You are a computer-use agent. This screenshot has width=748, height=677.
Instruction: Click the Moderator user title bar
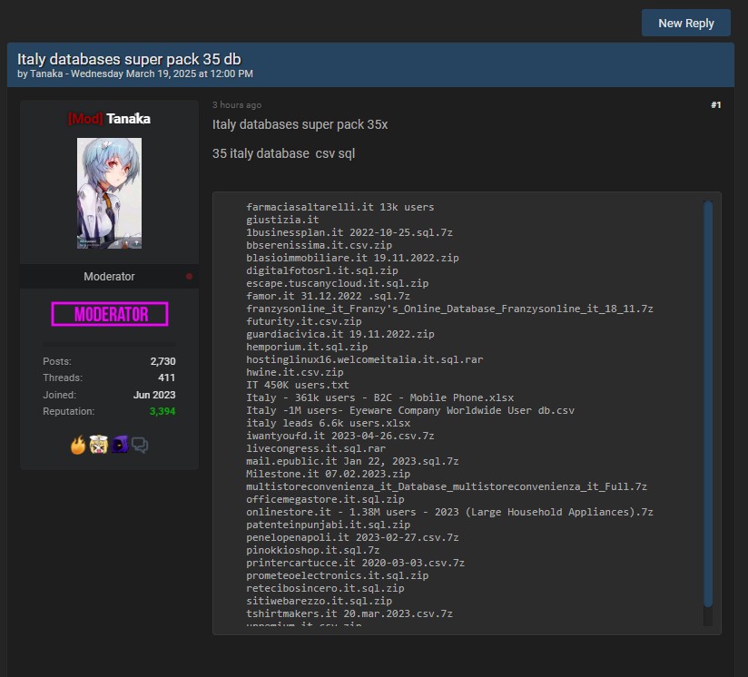pyautogui.click(x=109, y=276)
